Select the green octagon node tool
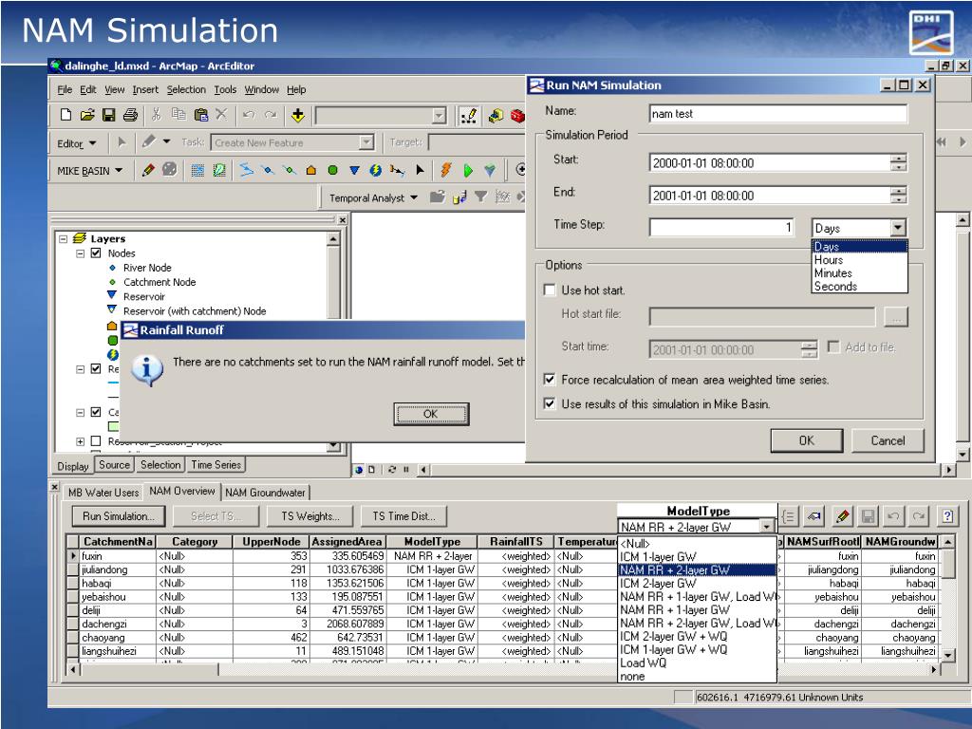The width and height of the screenshot is (972, 729). click(x=333, y=170)
